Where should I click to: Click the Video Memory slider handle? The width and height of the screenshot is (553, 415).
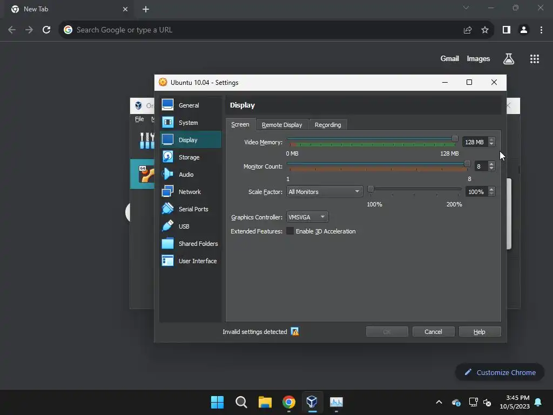[x=455, y=139]
